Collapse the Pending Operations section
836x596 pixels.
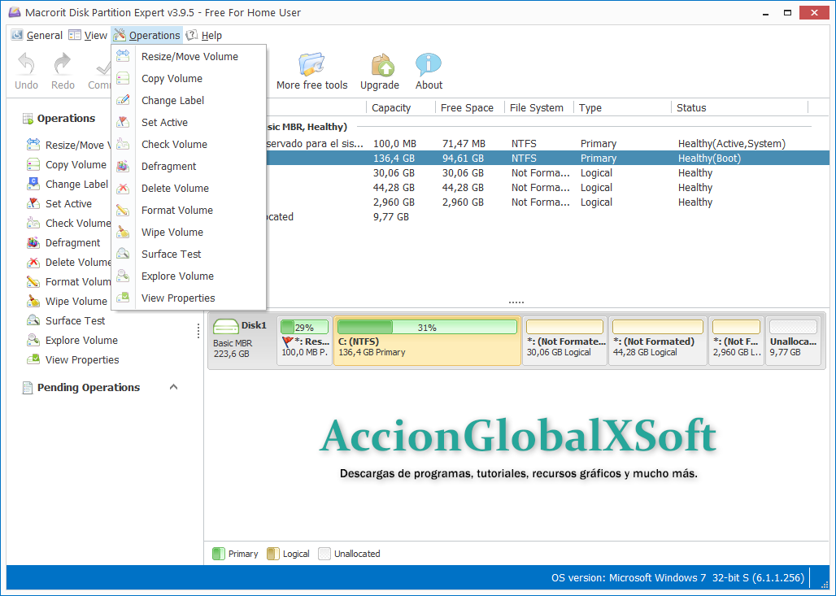coord(173,387)
